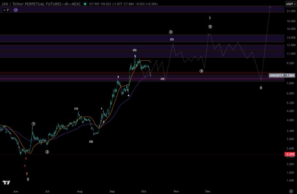The height and width of the screenshot is (194, 297).
Task: Click the Nov label on time axis
Action: pyautogui.click(x=176, y=191)
